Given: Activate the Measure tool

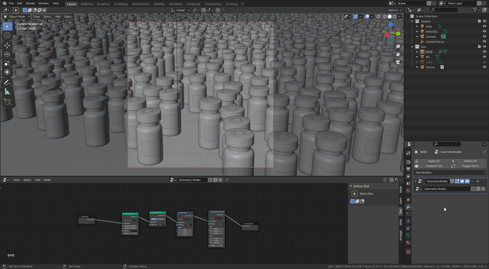Looking at the screenshot, I should pos(7,92).
